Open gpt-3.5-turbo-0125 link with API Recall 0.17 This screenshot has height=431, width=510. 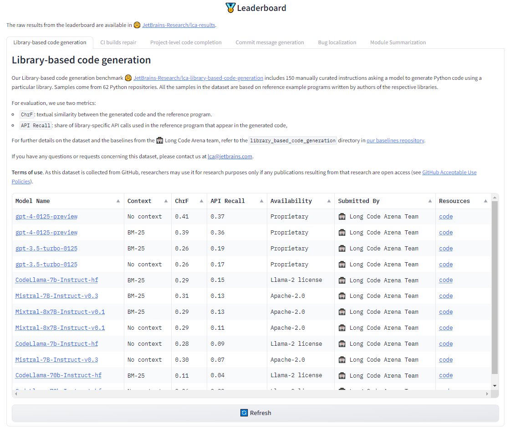pos(46,265)
